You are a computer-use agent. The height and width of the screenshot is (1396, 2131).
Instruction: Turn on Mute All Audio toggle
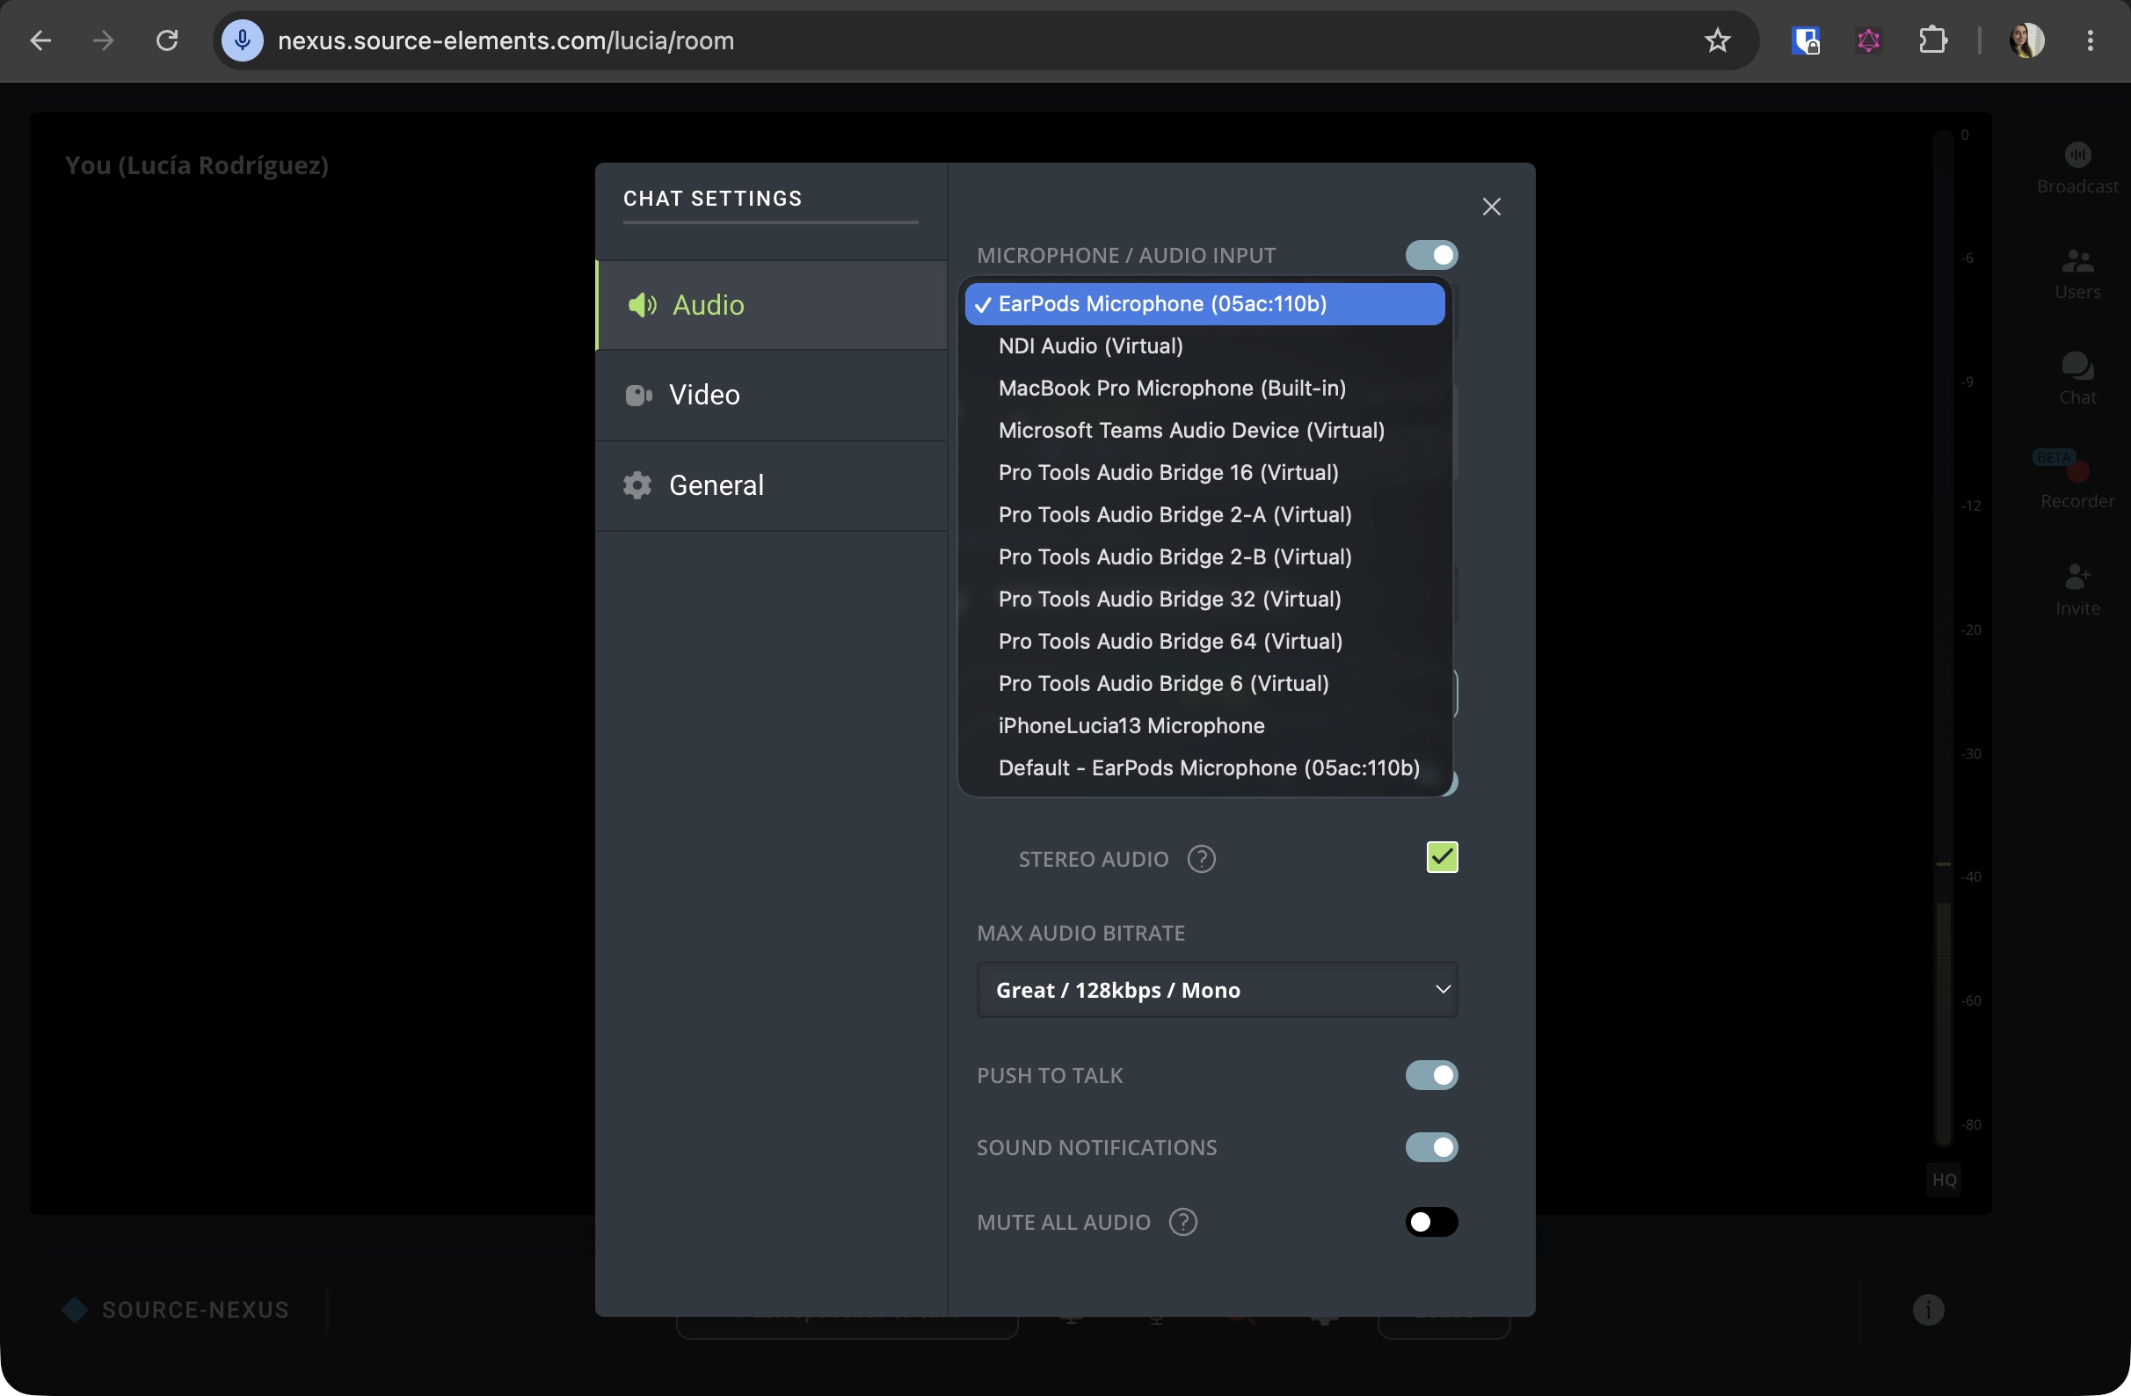coord(1431,1221)
